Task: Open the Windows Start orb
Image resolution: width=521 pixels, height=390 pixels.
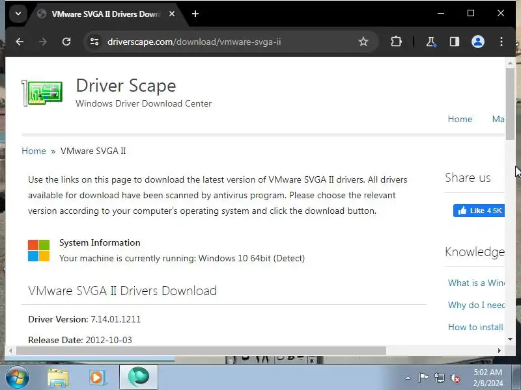Action: [17, 378]
